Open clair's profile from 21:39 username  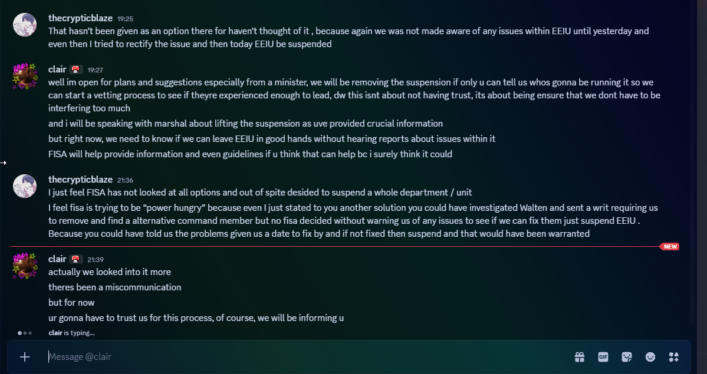(57, 259)
